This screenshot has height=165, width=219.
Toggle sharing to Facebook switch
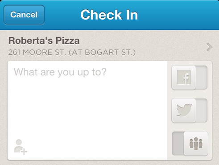click(x=190, y=78)
